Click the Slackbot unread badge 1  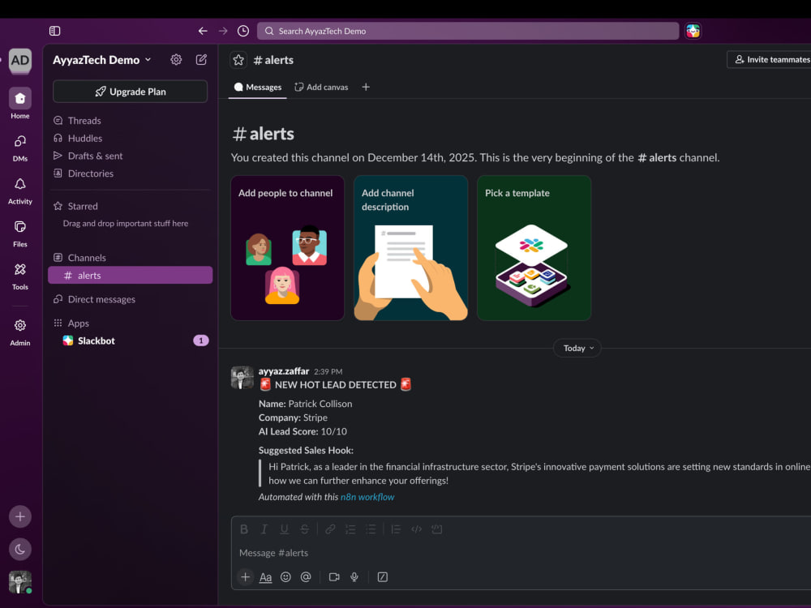201,340
